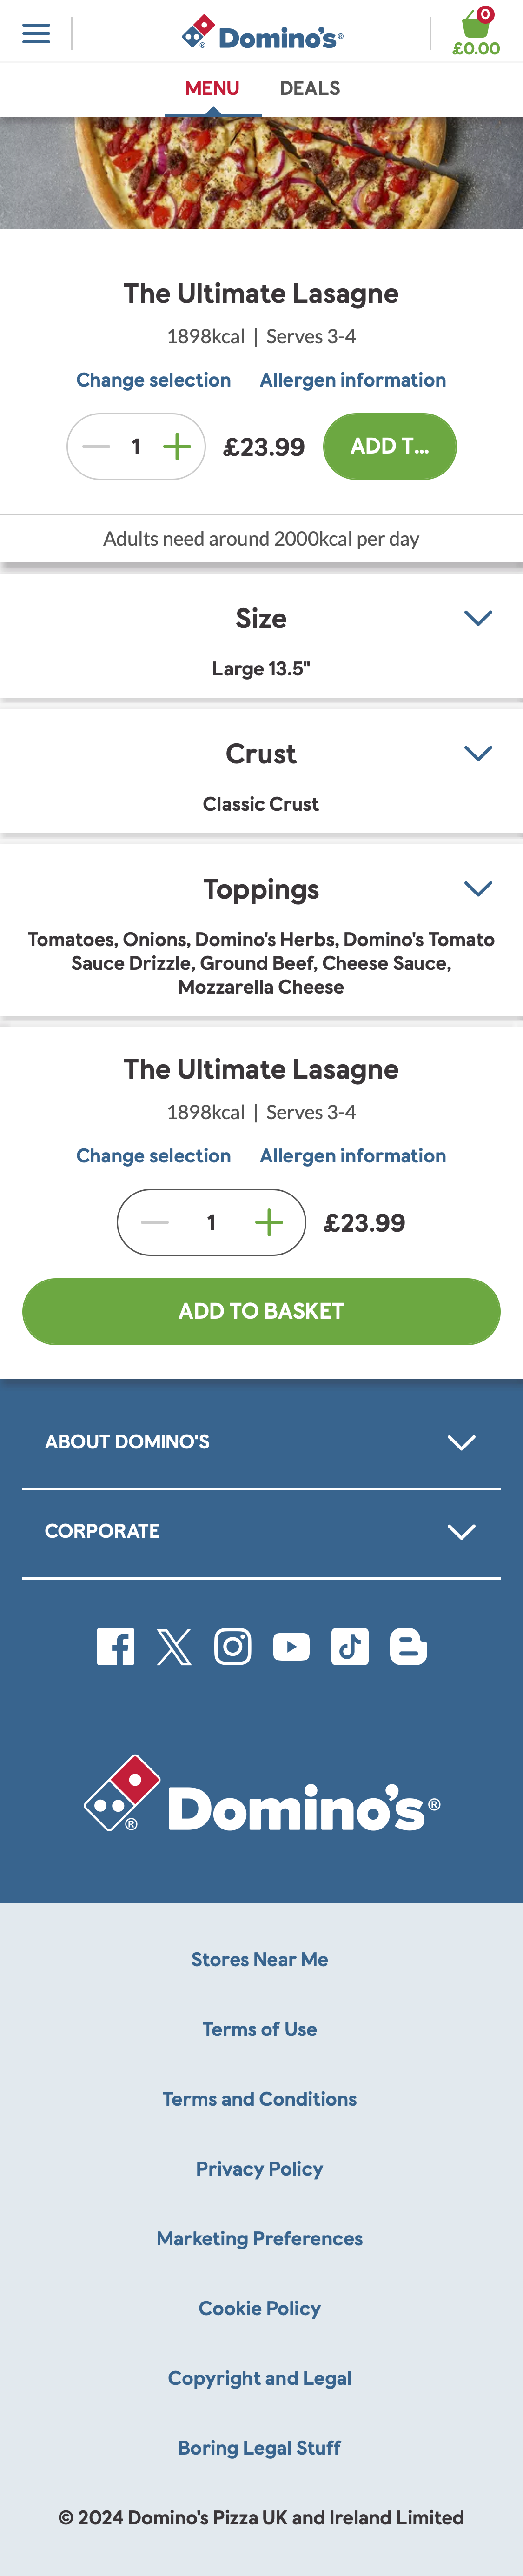Open the top Allergen information link

(x=353, y=380)
